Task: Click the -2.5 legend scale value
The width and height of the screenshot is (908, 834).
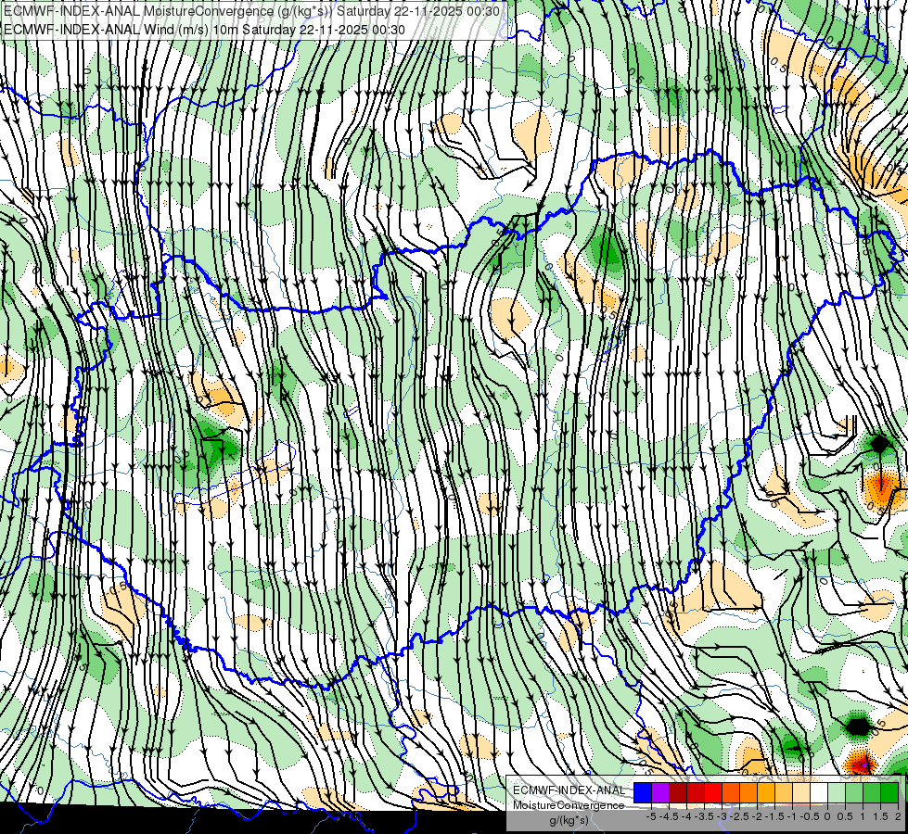Action: coord(739,816)
